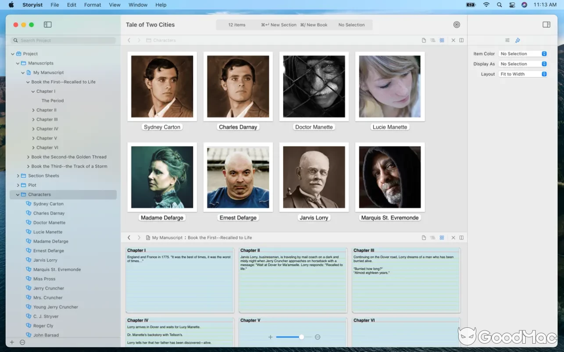Click the Search Project field
This screenshot has height=352, width=564.
pyautogui.click(x=63, y=40)
